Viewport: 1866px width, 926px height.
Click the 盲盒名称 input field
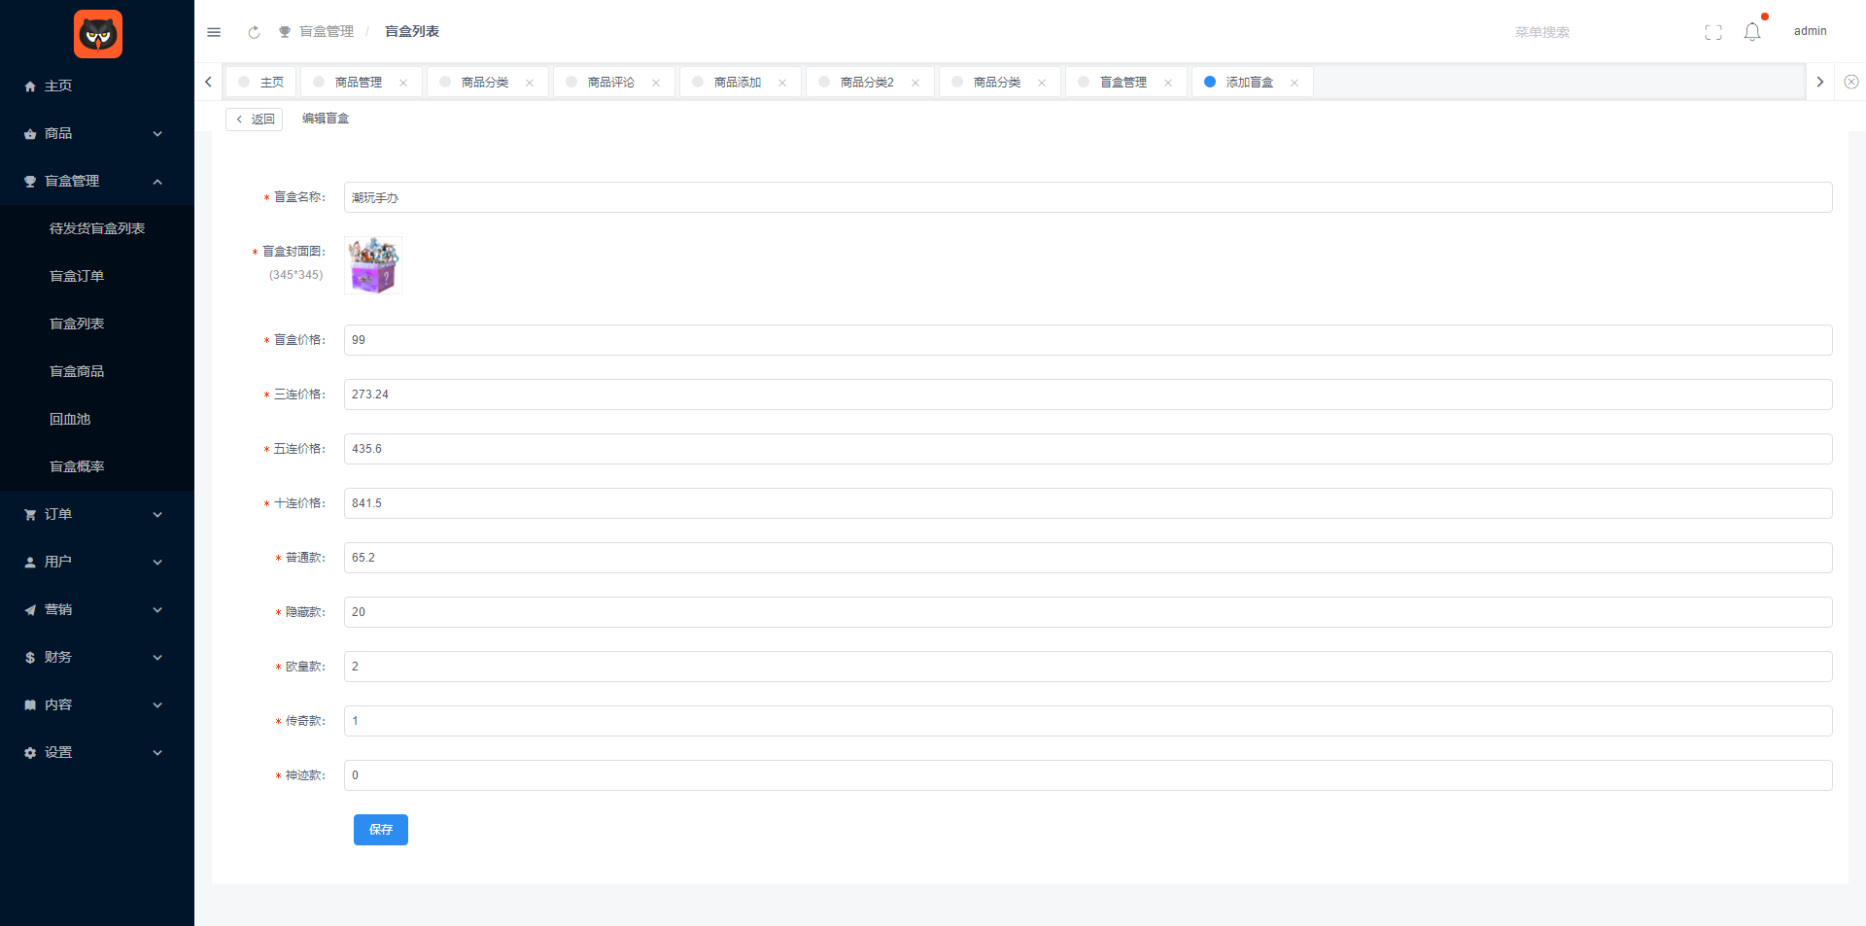(1087, 197)
